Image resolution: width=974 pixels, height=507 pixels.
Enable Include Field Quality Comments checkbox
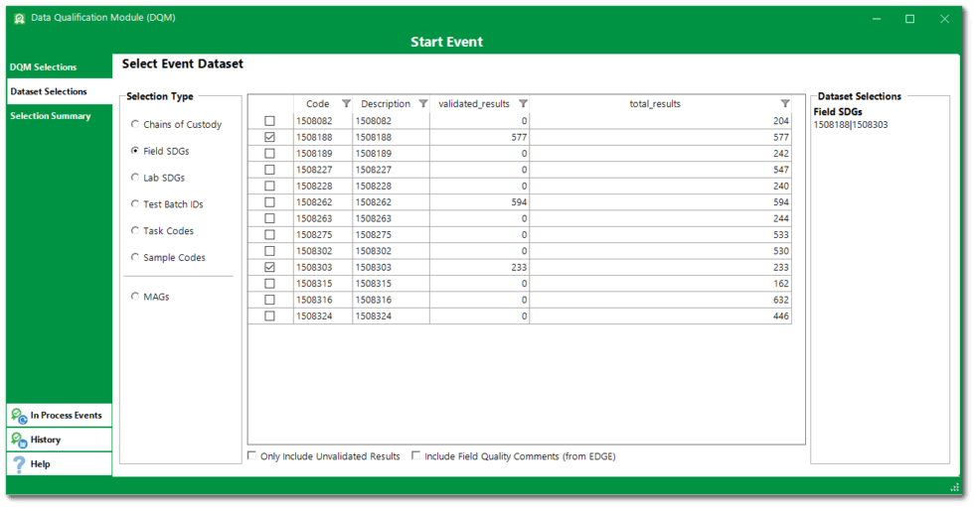click(416, 456)
